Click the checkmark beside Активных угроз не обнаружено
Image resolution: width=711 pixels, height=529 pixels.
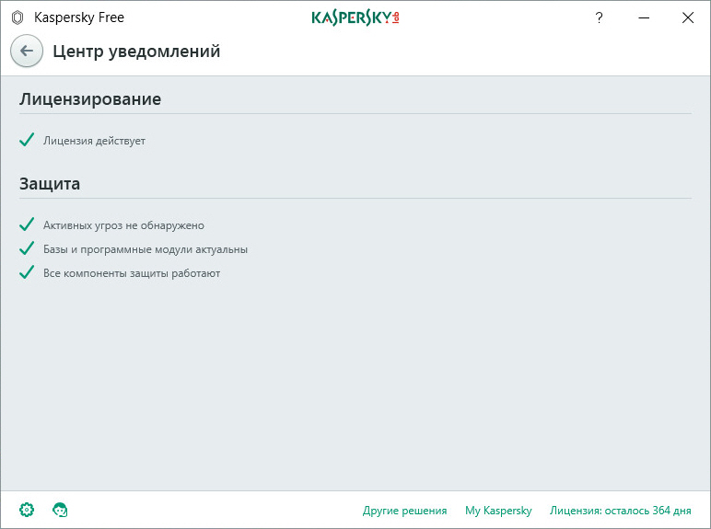point(27,224)
